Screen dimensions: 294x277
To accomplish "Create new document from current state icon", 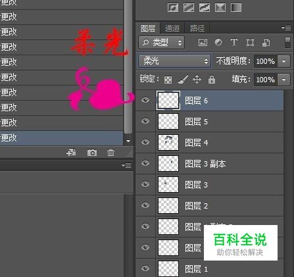I will (71, 152).
